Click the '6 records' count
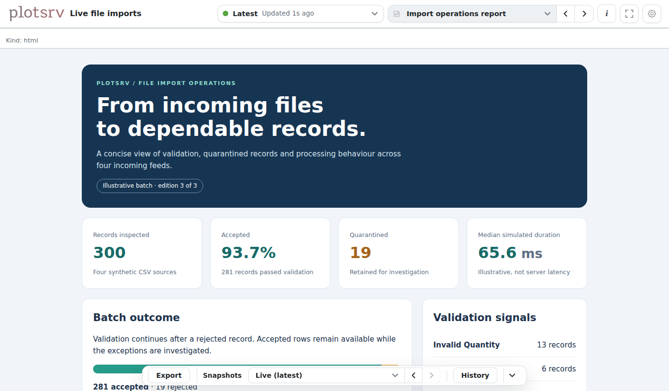Image resolution: width=669 pixels, height=391 pixels. coord(559,369)
